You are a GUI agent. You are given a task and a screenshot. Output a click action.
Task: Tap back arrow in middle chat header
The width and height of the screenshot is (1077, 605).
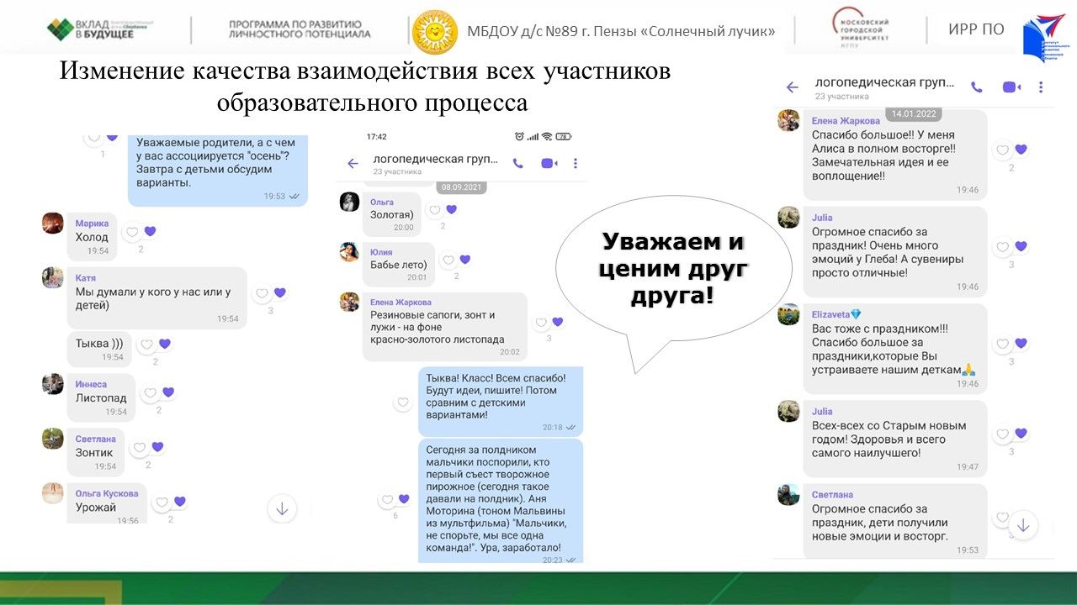[353, 164]
